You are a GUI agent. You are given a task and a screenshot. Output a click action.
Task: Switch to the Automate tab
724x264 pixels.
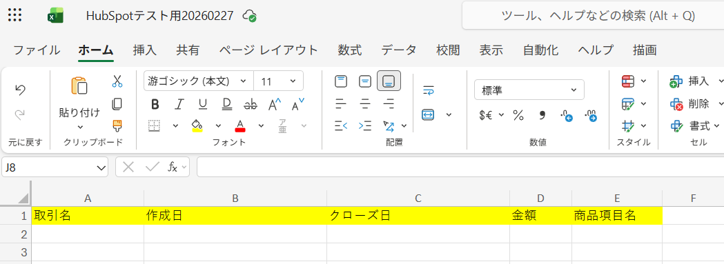[540, 50]
